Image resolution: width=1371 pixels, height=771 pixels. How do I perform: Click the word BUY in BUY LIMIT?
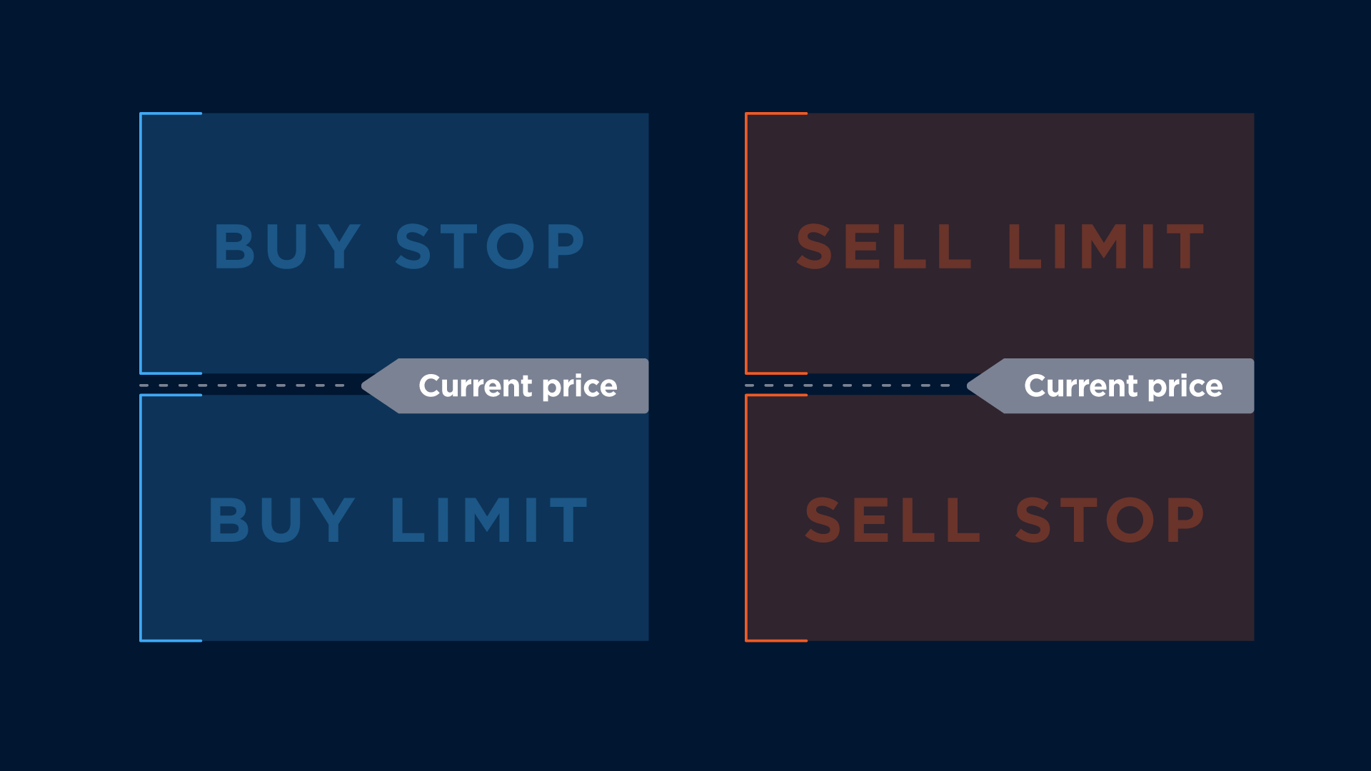pyautogui.click(x=282, y=520)
